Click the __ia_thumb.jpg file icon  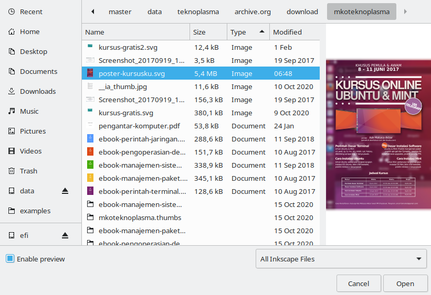point(90,86)
